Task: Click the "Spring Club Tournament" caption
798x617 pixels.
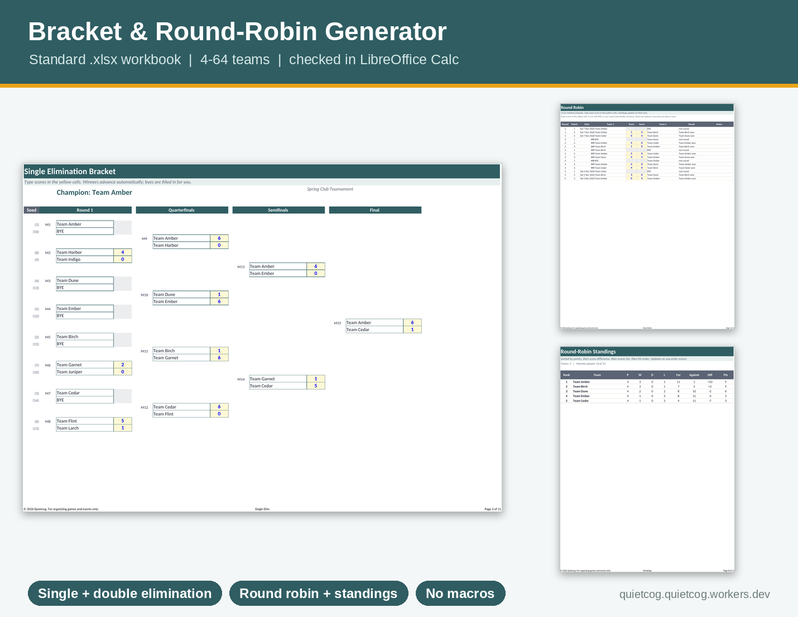Action: (x=330, y=189)
